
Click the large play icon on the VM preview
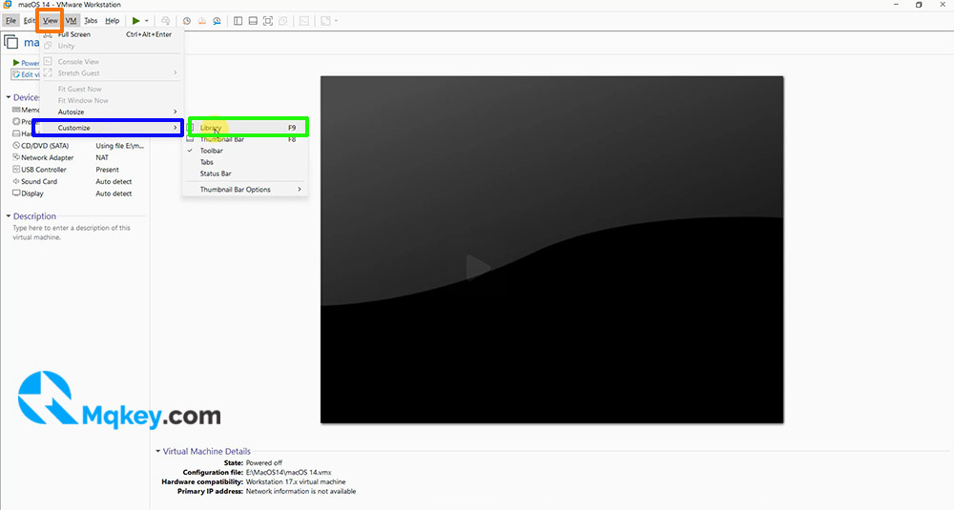[x=478, y=268]
